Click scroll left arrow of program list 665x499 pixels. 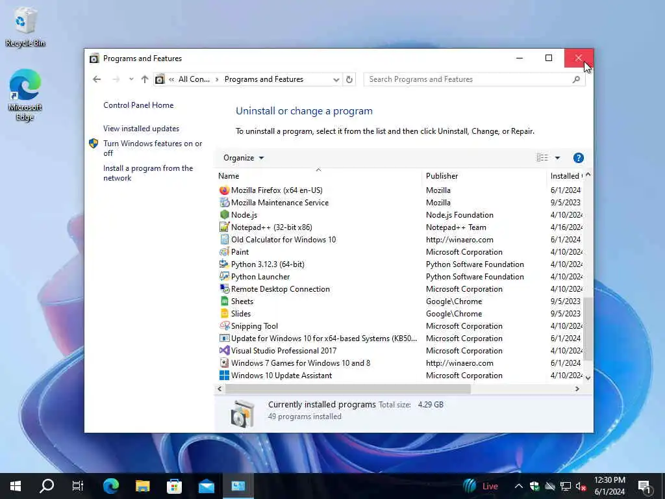click(x=220, y=389)
